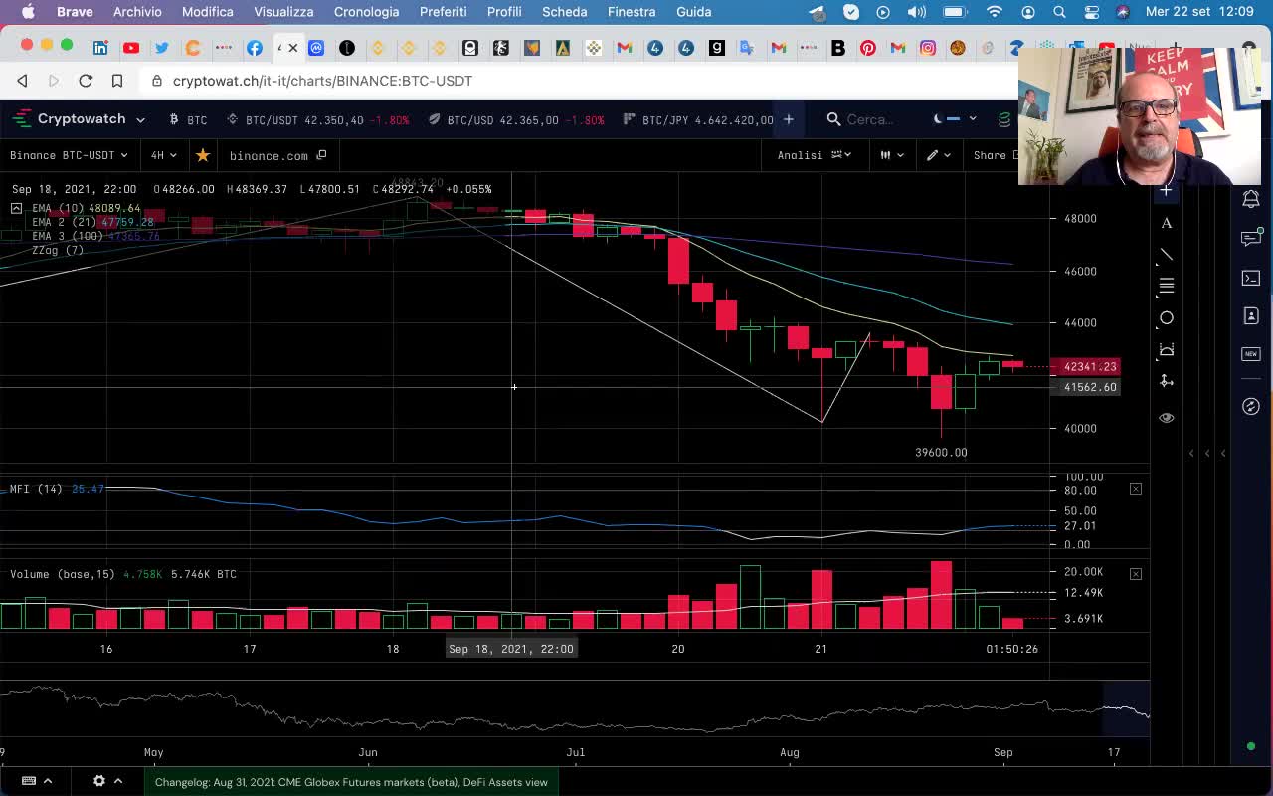Image resolution: width=1273 pixels, height=796 pixels.
Task: Open the chart type candlestick dropdown
Action: [892, 155]
